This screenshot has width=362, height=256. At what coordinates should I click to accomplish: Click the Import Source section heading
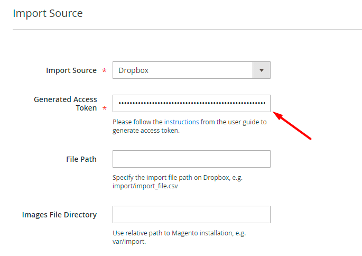48,13
